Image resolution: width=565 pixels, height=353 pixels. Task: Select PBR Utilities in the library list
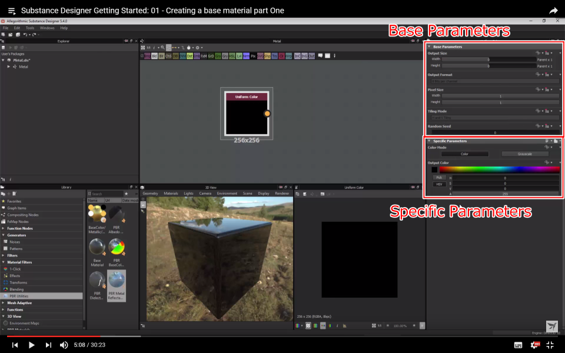pyautogui.click(x=41, y=296)
